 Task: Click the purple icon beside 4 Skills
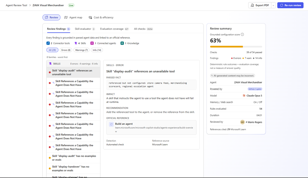[76, 43]
